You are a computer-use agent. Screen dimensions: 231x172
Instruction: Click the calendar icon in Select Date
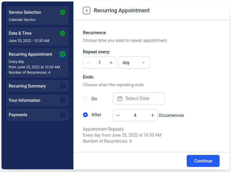tap(120, 99)
